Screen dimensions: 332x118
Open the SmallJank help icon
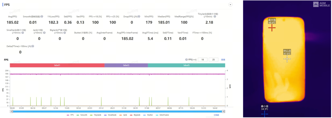pyautogui.click(x=23, y=33)
